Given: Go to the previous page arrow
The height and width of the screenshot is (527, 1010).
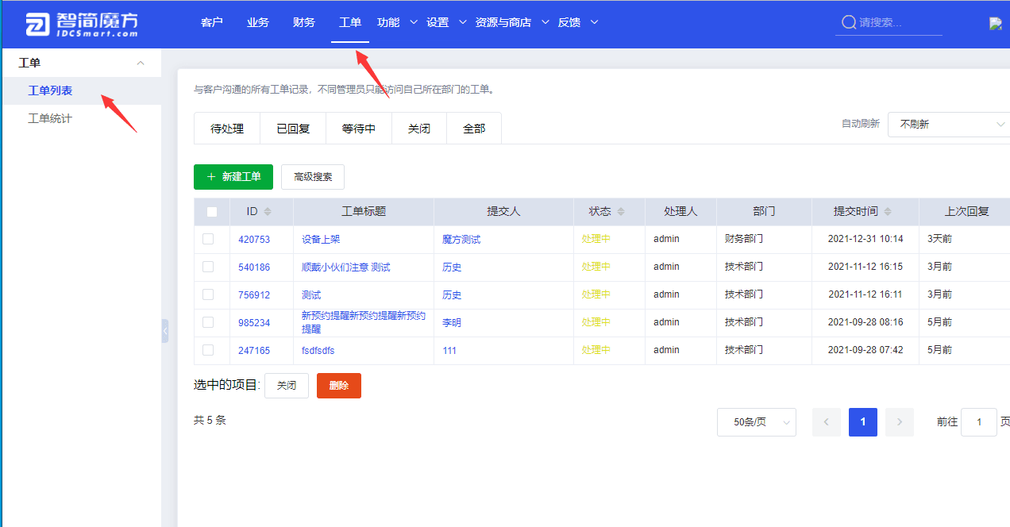Looking at the screenshot, I should tap(827, 422).
